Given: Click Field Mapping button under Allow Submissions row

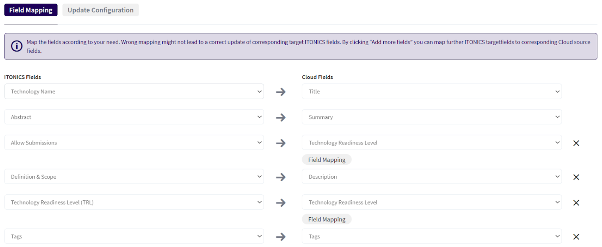Looking at the screenshot, I should pyautogui.click(x=326, y=160).
